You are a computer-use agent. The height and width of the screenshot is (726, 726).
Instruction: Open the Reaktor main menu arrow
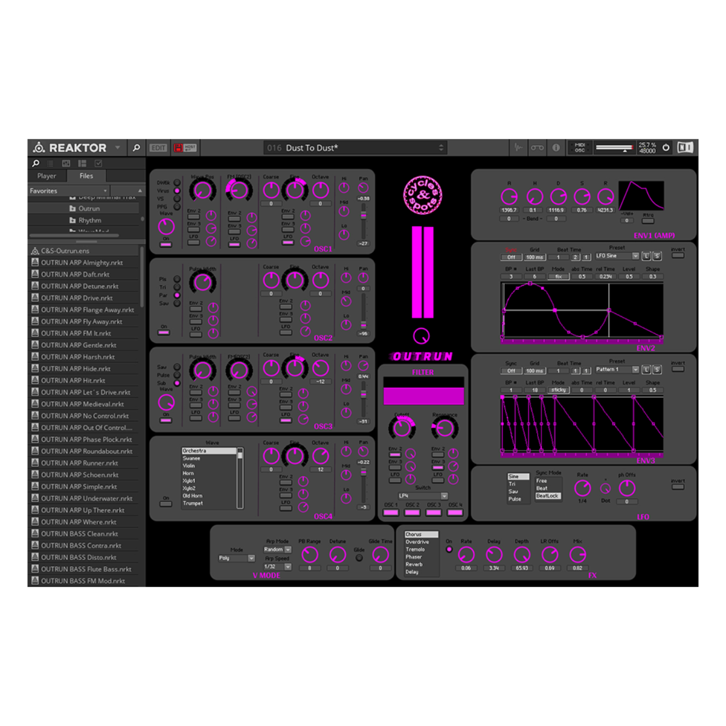click(117, 148)
